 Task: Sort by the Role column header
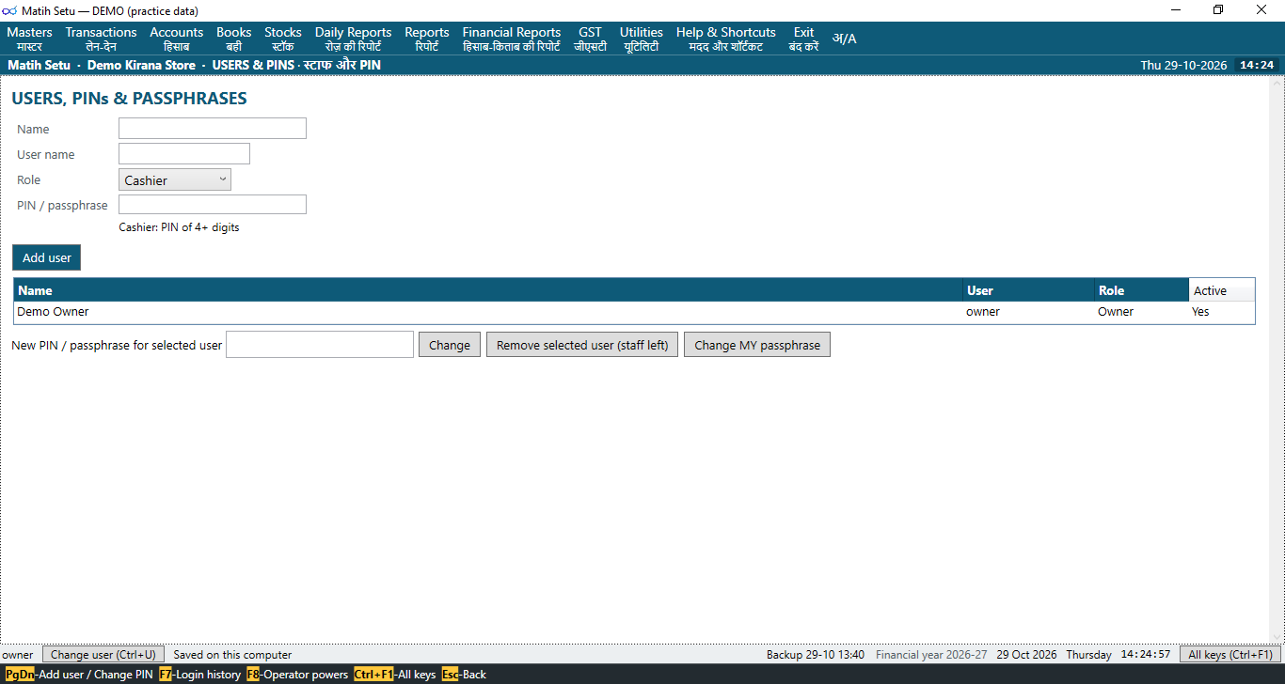pyautogui.click(x=1141, y=290)
